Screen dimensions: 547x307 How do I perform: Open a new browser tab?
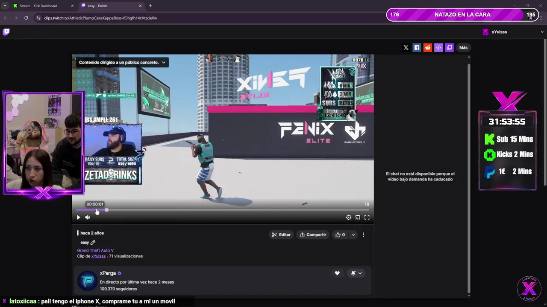(150, 6)
